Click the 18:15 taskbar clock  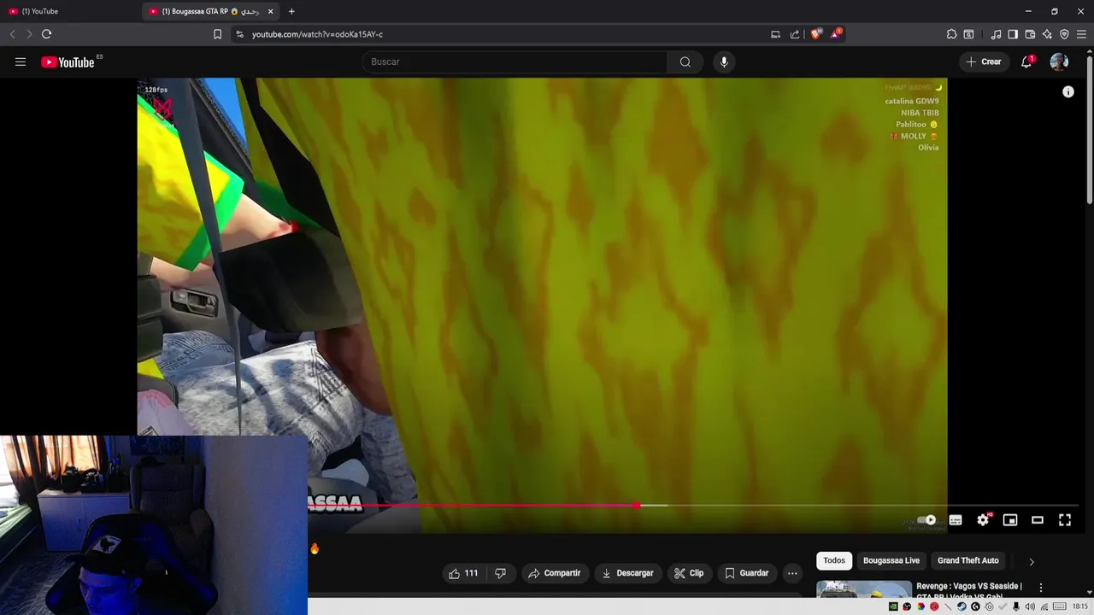point(1079,606)
